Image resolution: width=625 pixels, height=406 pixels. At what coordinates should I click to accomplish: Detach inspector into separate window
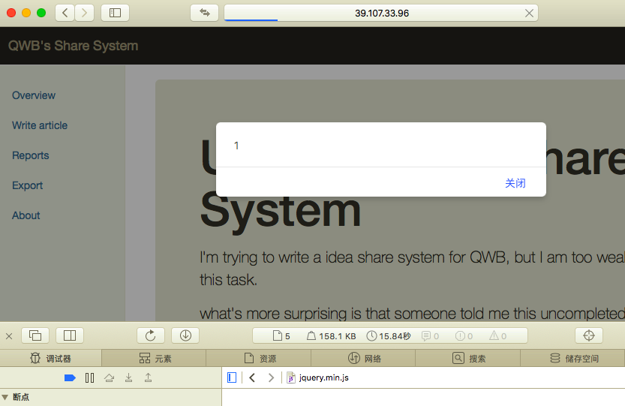coord(35,335)
